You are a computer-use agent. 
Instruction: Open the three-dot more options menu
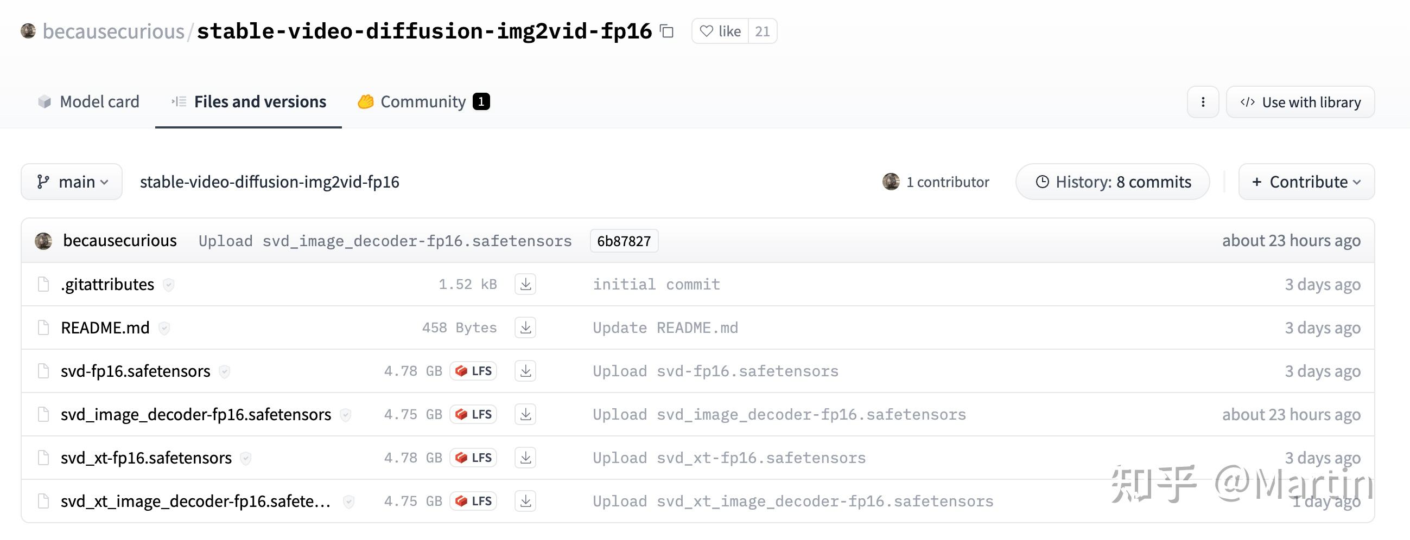pyautogui.click(x=1203, y=102)
